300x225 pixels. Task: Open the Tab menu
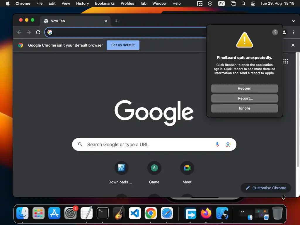143,4
